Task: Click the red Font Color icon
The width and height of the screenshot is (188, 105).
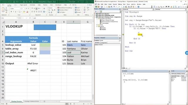Action: tap(27, 12)
